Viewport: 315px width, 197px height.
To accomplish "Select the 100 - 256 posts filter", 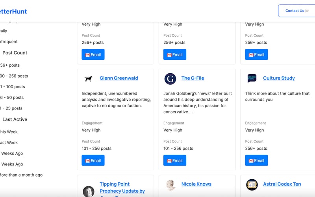I will point(14,76).
